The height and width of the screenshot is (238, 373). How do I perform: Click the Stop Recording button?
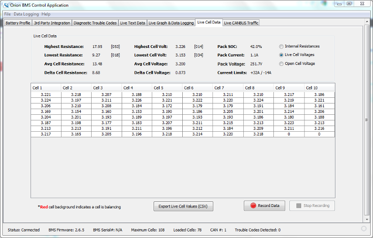312,206
